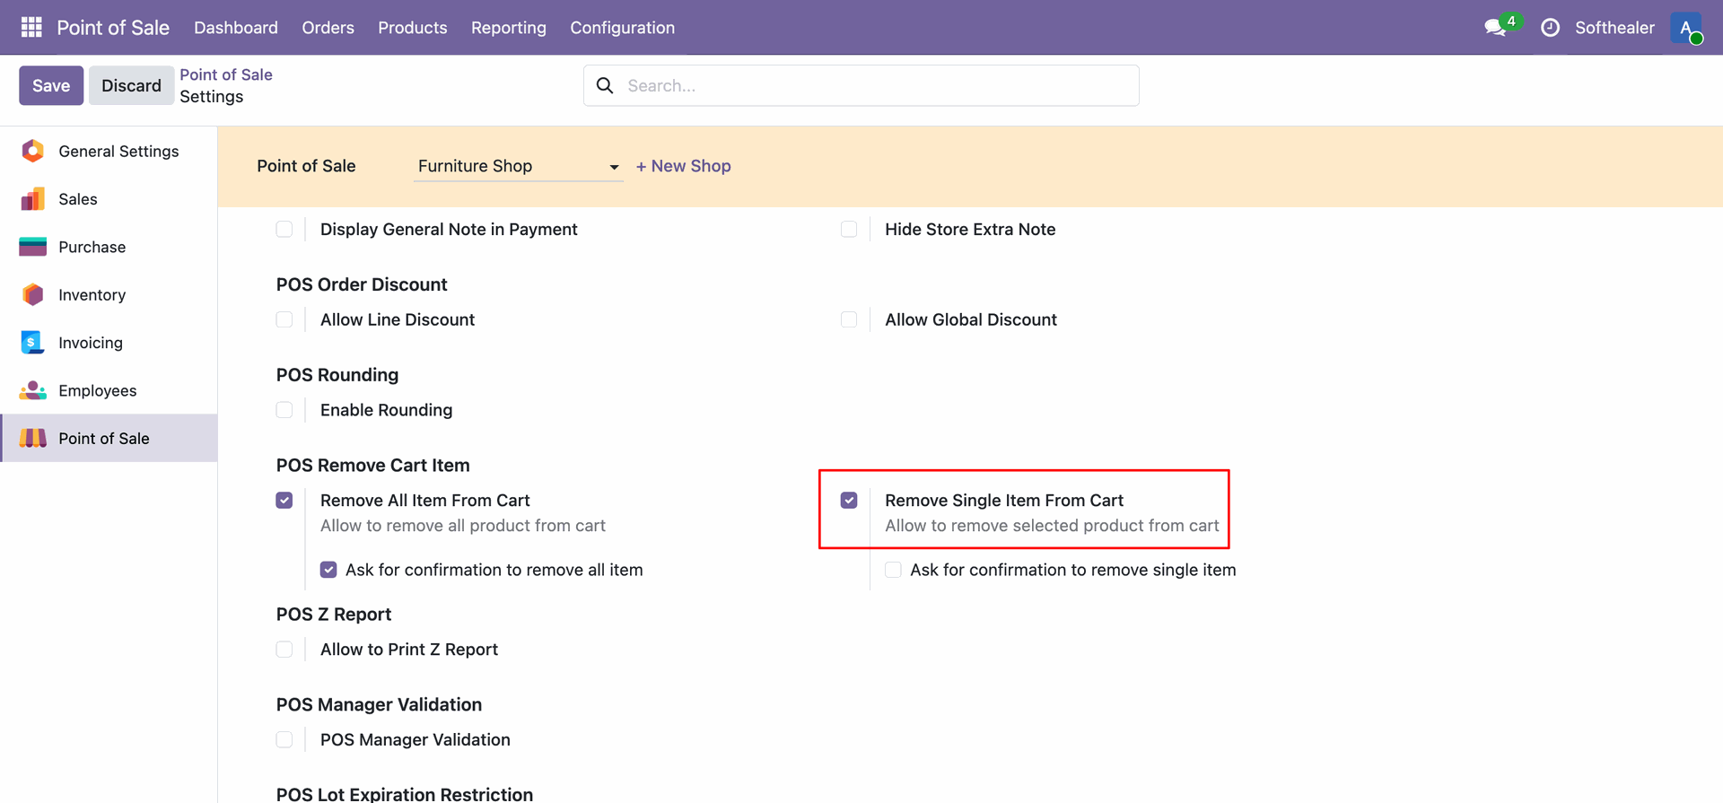Viewport: 1723px width, 803px height.
Task: Uncheck Remove All Item From Cart
Action: pos(284,500)
